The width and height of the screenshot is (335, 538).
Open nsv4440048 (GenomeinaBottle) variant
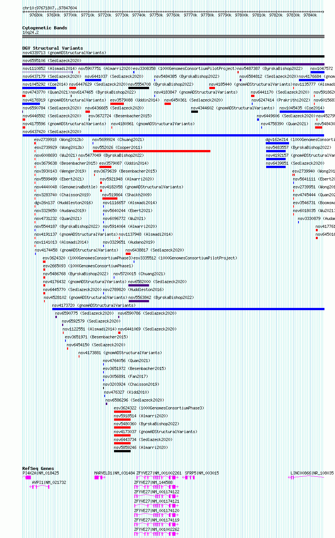pos(66,187)
